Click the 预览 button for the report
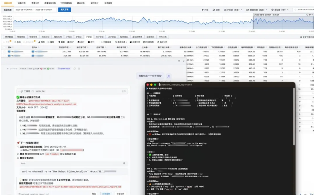315x195 pixels. click(94, 194)
